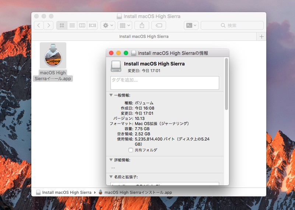Click the Share toolbar button

(x=142, y=25)
